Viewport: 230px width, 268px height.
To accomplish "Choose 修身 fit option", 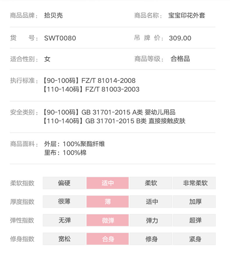I will (151, 239).
